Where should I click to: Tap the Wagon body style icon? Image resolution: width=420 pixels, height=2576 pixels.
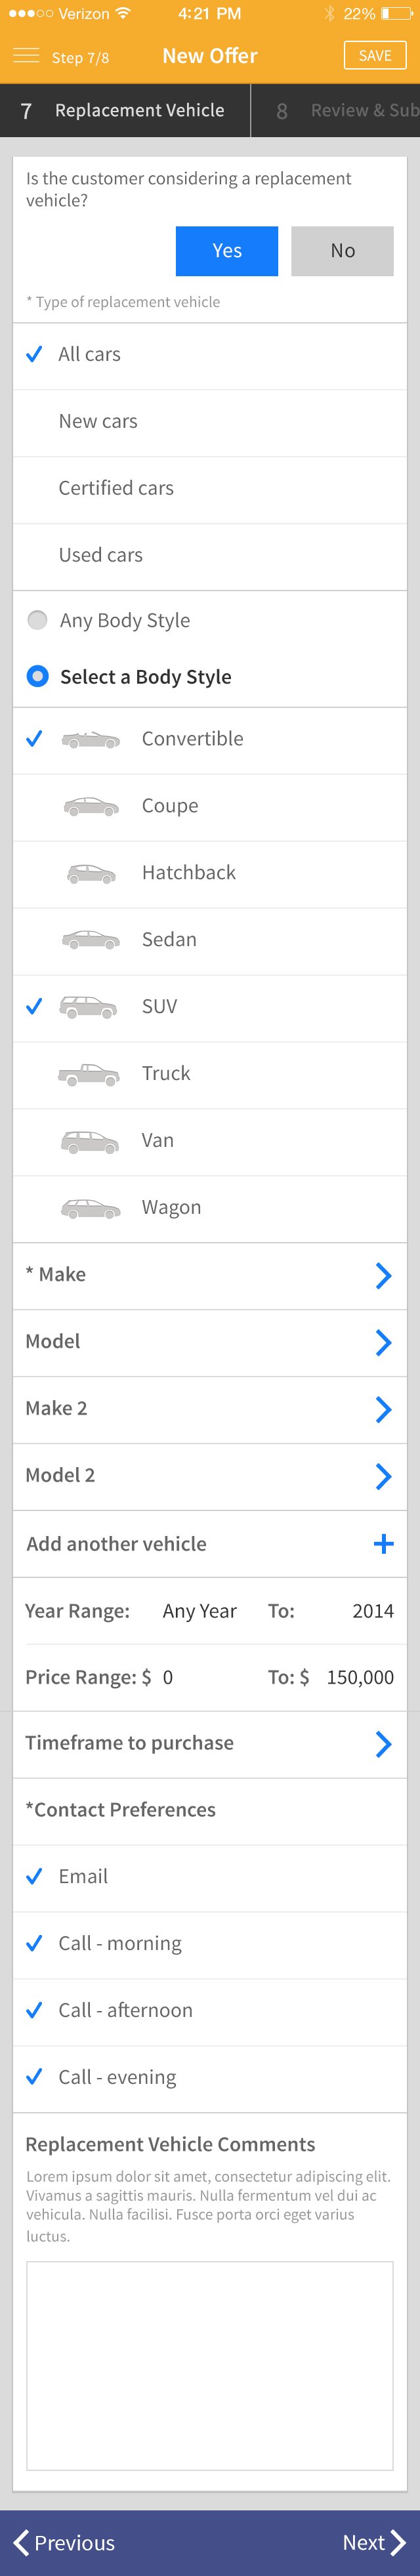(90, 1208)
